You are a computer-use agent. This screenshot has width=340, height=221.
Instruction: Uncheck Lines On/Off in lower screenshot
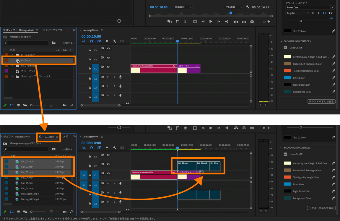(x=285, y=154)
